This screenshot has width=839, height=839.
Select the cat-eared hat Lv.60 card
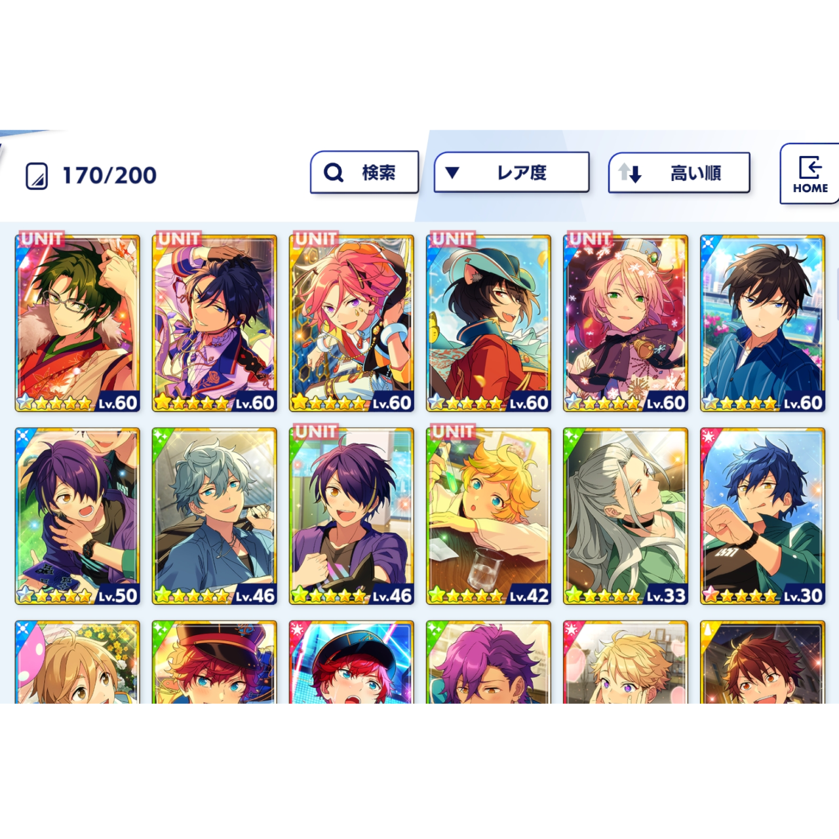coord(488,323)
